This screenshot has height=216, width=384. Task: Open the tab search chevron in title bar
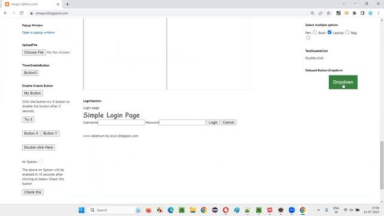pos(344,4)
